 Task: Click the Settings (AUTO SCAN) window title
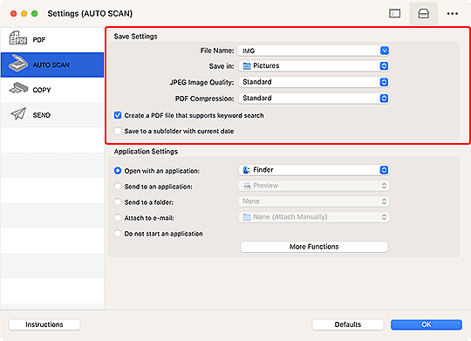point(90,14)
